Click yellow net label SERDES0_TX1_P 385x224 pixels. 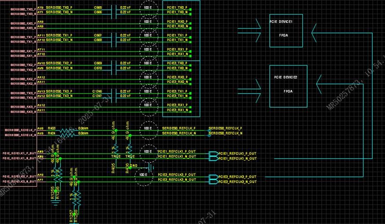(x=59, y=35)
